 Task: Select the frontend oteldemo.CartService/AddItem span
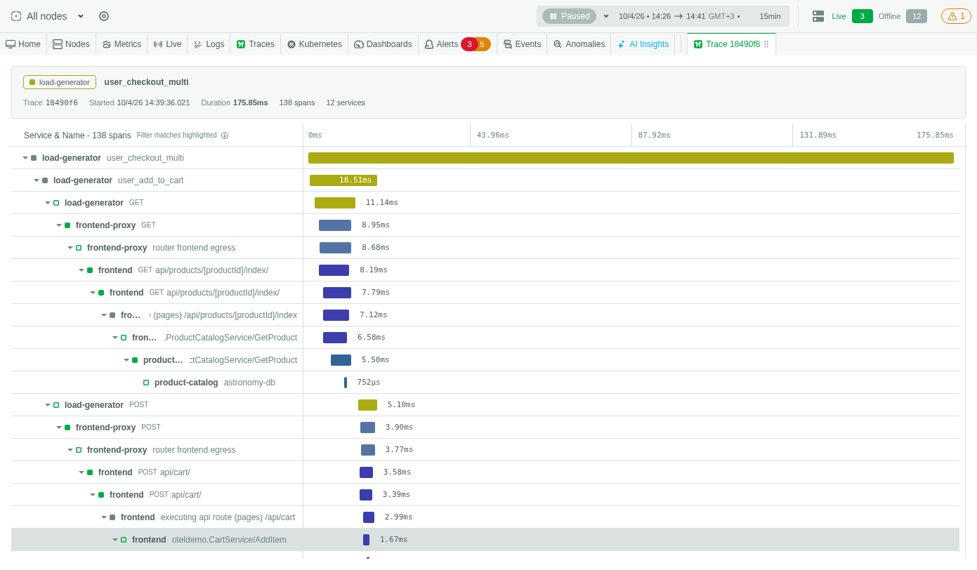pos(485,540)
